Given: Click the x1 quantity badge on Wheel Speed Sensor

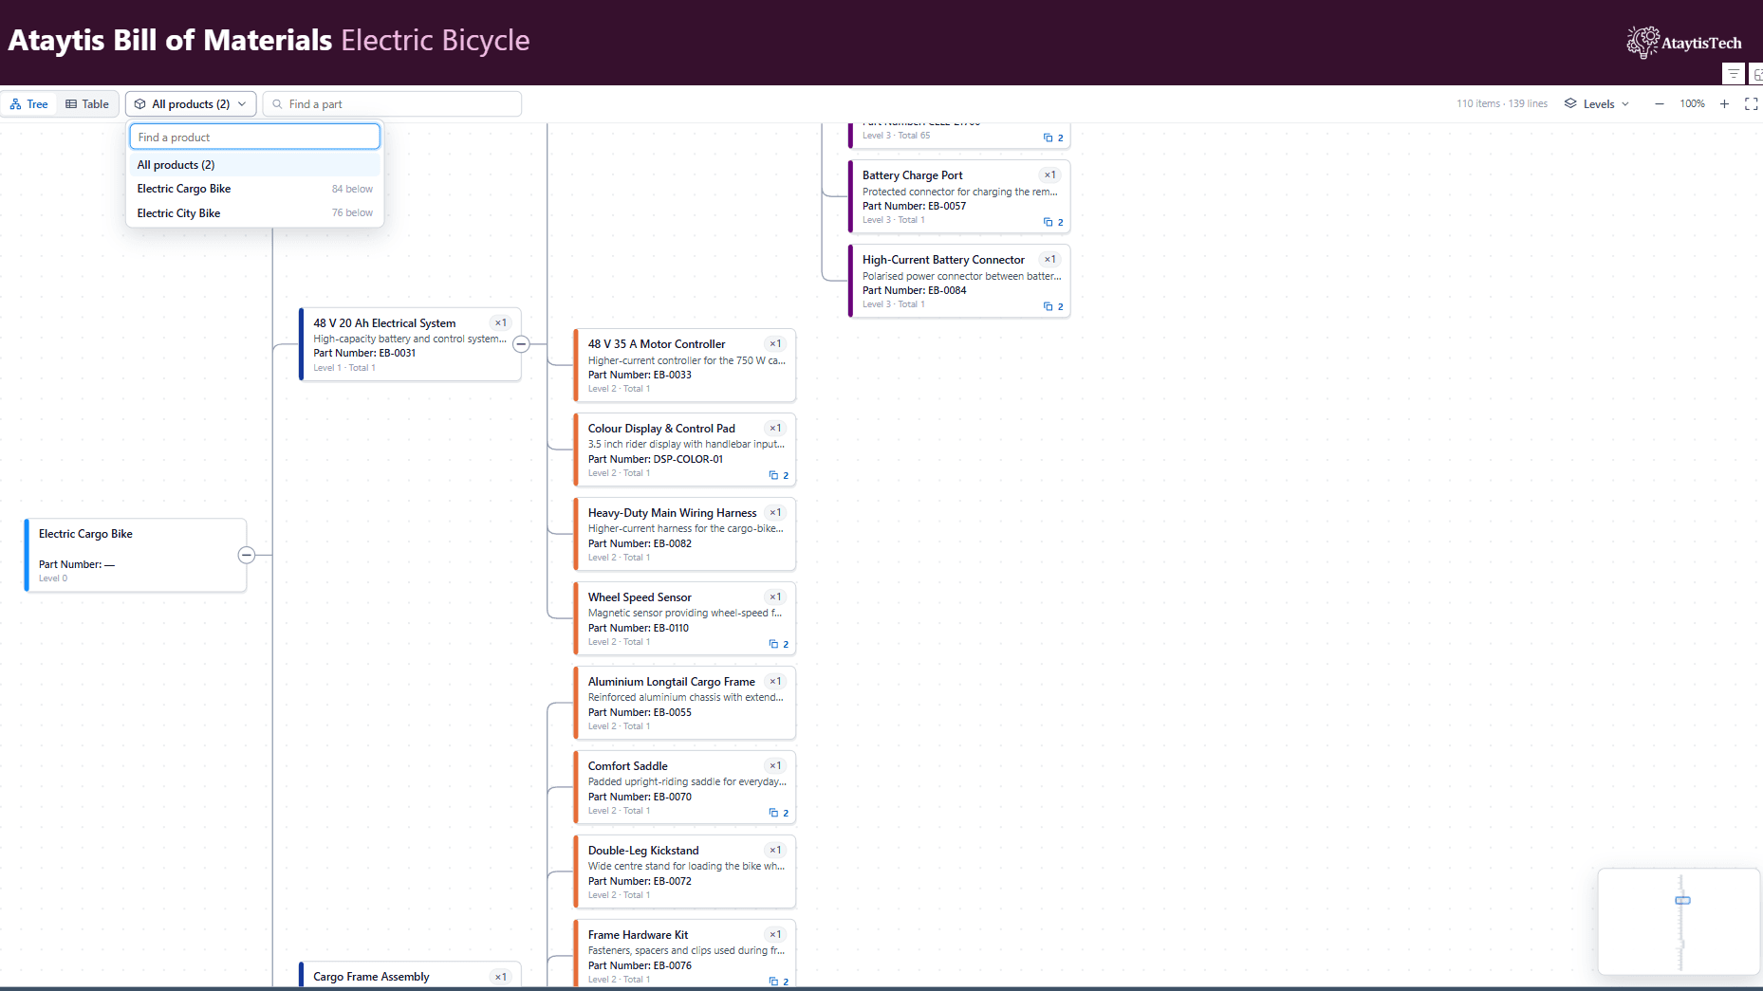Looking at the screenshot, I should pyautogui.click(x=775, y=596).
